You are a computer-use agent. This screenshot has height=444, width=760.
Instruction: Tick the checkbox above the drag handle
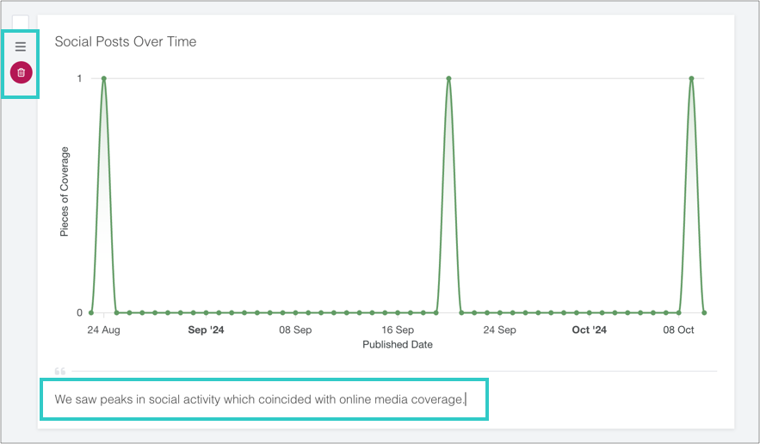(21, 23)
